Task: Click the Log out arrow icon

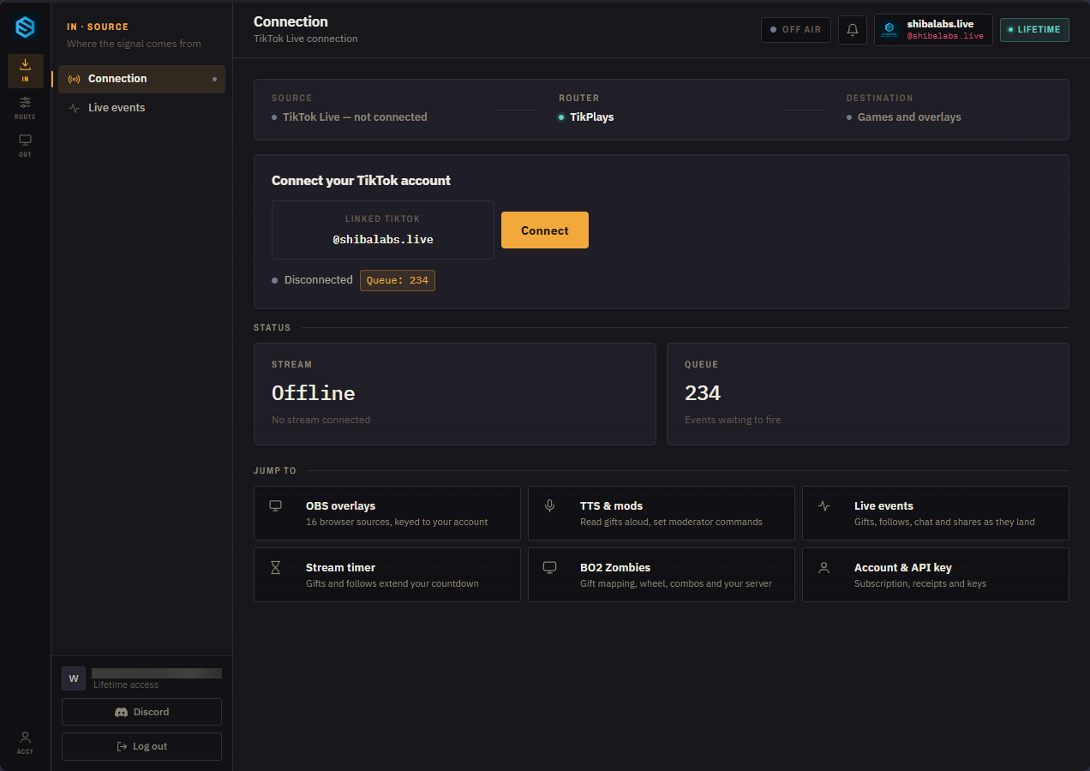Action: click(122, 746)
